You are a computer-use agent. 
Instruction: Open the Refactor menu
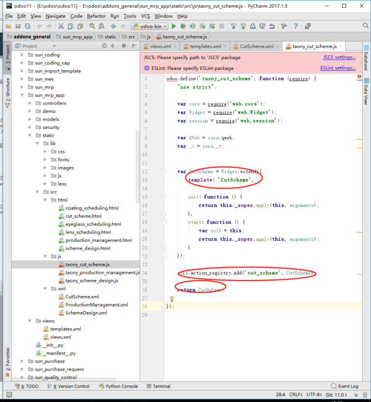coord(96,16)
